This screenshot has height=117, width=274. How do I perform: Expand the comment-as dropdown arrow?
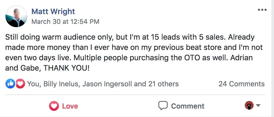[x=258, y=106]
